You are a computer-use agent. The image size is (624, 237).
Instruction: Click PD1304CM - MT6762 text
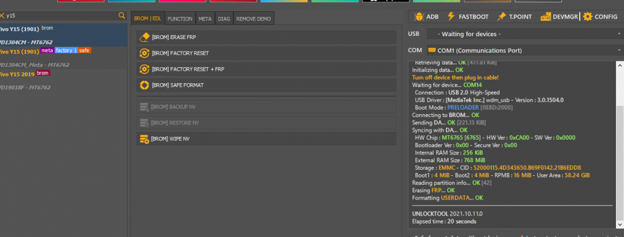pyautogui.click(x=26, y=42)
